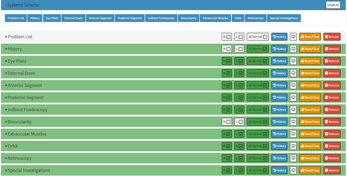The width and height of the screenshot is (347, 176).
Task: Remove the Orbit section via trash button
Action: [x=332, y=146]
